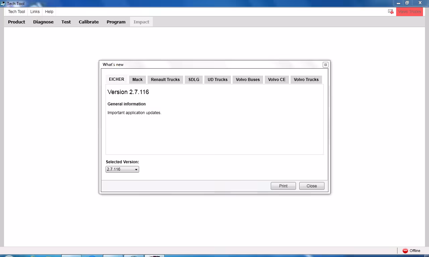
Task: Select the Mack brand tab
Action: coord(137,80)
